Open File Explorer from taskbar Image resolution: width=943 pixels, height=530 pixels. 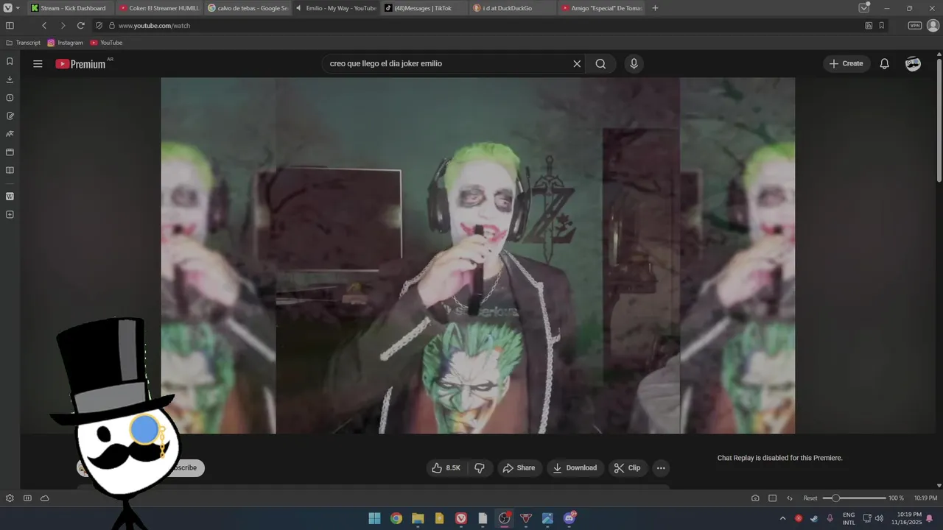click(x=418, y=518)
